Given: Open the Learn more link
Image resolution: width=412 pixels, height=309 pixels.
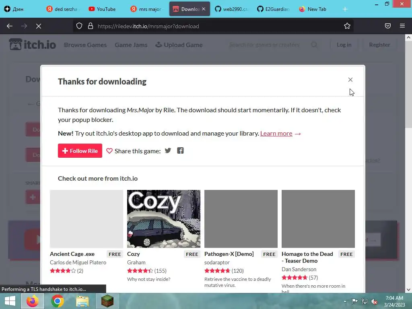Looking at the screenshot, I should pyautogui.click(x=276, y=134).
